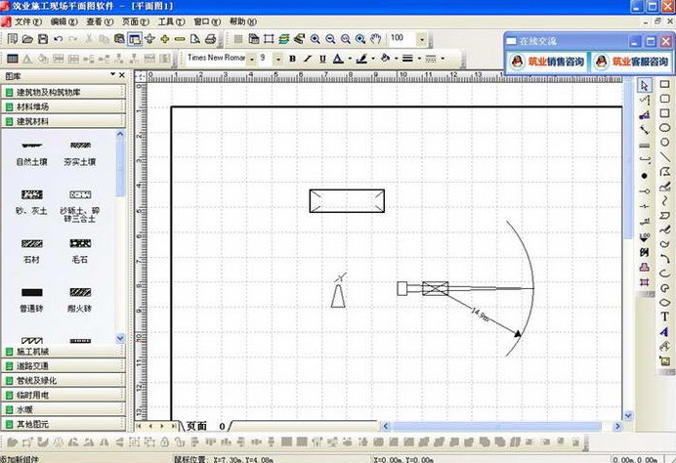Open the 编辑 menu
The image size is (676, 463).
coord(63,21)
